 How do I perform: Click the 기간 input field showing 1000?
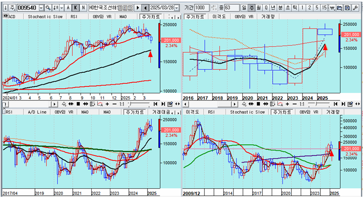tap(202, 8)
